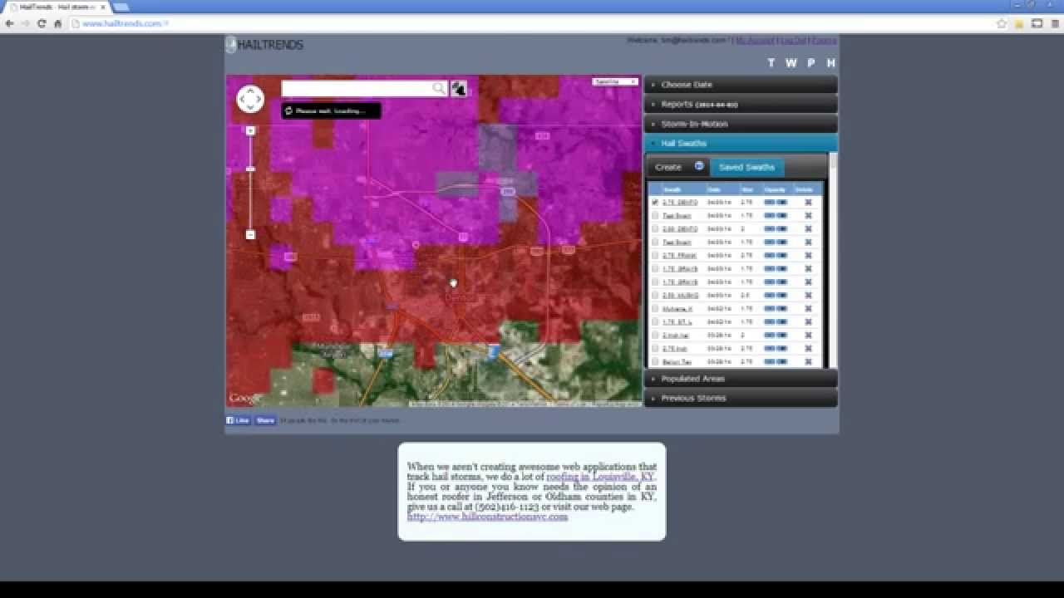This screenshot has width=1064, height=598.
Task: Check the 2.00 DBNTO swath checkbox
Action: (655, 229)
